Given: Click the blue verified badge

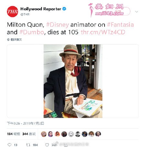Looking at the screenshot, I should click(64, 9).
